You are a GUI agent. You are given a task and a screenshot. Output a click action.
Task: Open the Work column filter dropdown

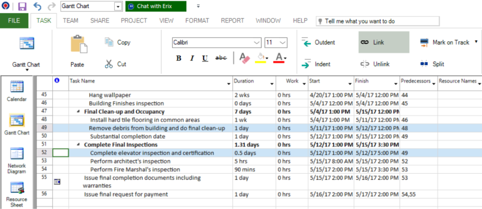304,84
